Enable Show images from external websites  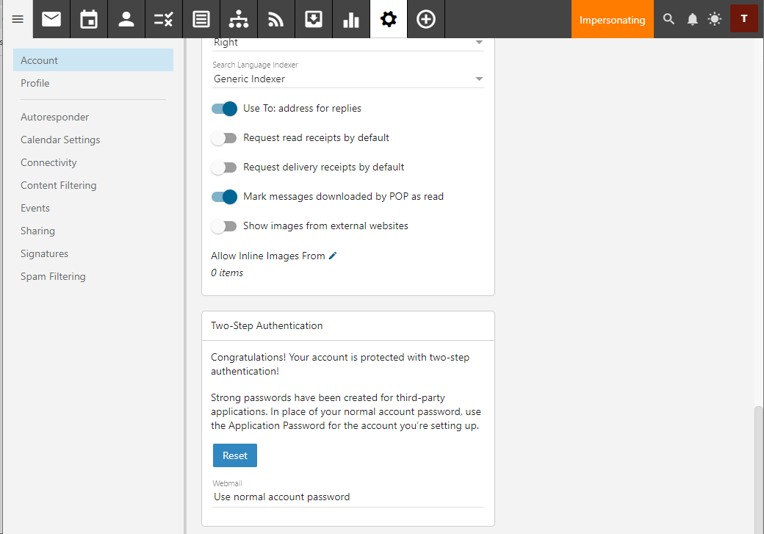click(224, 226)
